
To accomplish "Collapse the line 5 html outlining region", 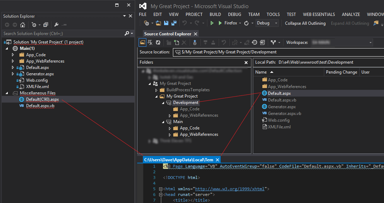I will [x=161, y=189].
